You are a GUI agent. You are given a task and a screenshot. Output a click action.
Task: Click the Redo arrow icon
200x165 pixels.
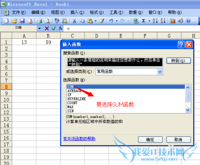coord(122,21)
